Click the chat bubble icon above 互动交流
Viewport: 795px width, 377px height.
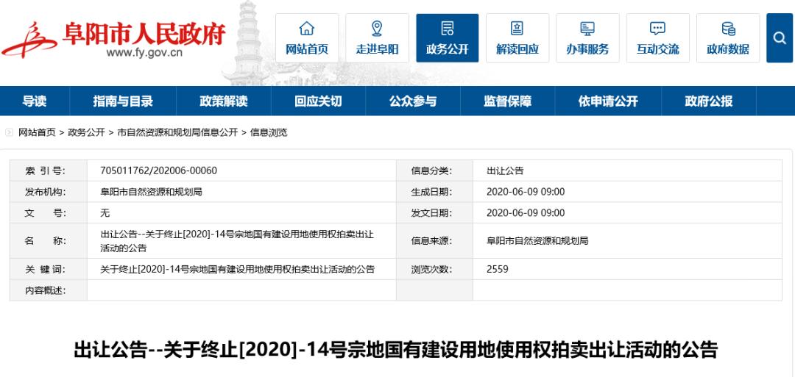657,29
